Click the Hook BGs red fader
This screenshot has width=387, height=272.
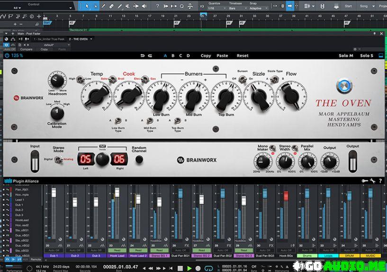[x=286, y=196]
